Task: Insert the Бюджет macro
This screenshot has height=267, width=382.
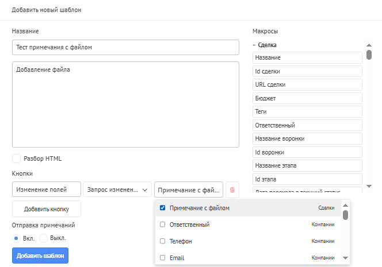Action: (x=307, y=98)
